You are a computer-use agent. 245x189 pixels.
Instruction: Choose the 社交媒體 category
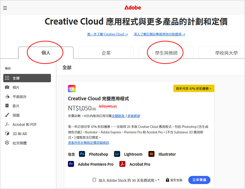click(19, 143)
